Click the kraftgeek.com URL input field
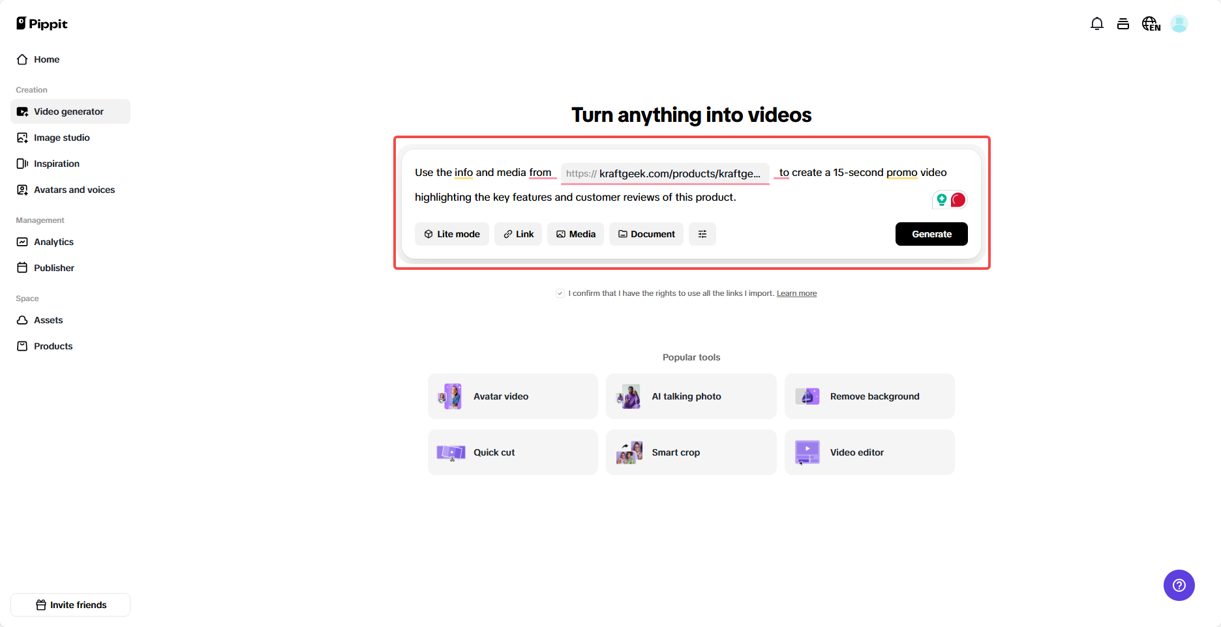Screen dimensions: 1221x627 point(665,173)
